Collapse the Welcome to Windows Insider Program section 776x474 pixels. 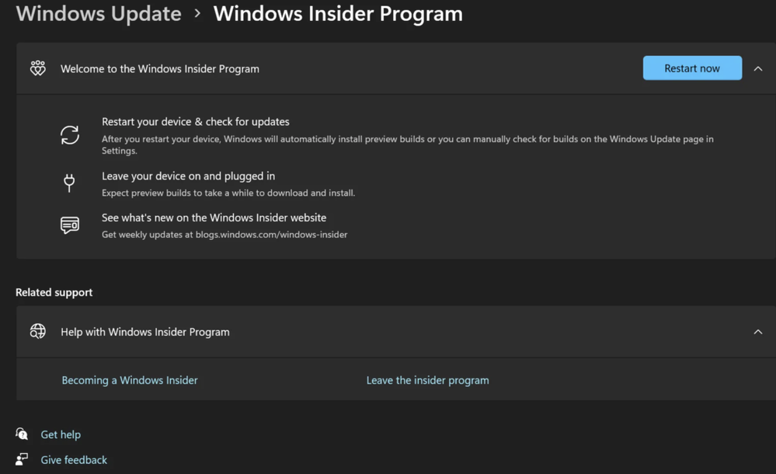click(757, 69)
